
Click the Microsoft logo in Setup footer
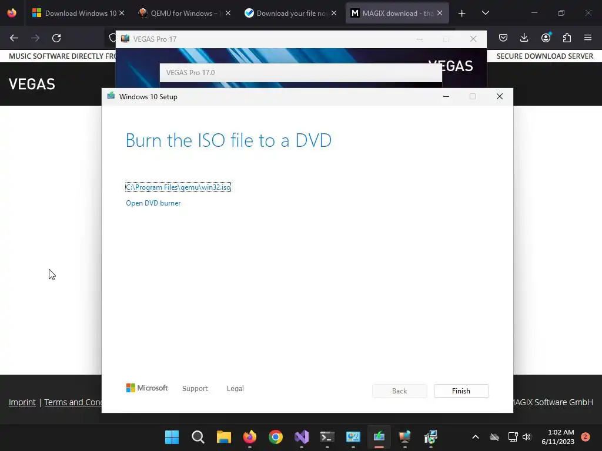click(147, 388)
